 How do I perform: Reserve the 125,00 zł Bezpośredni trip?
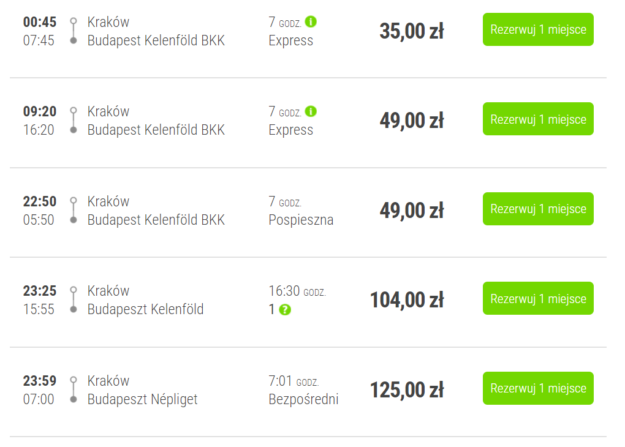click(x=538, y=388)
